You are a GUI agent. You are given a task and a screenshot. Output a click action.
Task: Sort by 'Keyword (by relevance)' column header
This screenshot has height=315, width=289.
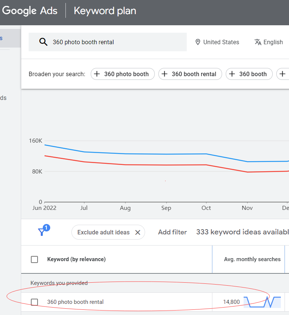coord(76,259)
